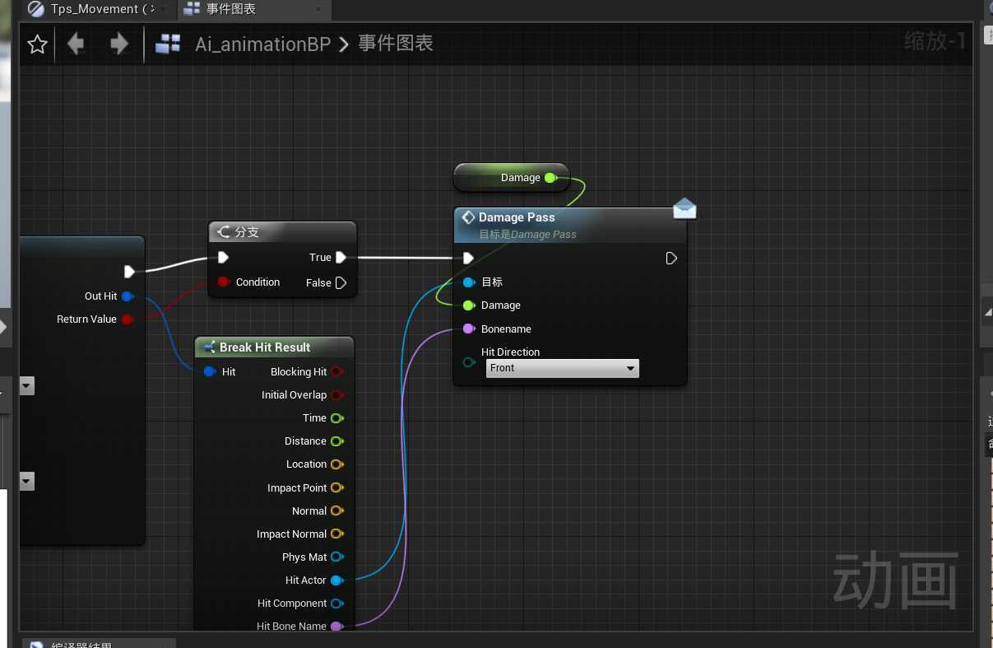
Task: Click the False exec output pin
Action: [x=341, y=282]
